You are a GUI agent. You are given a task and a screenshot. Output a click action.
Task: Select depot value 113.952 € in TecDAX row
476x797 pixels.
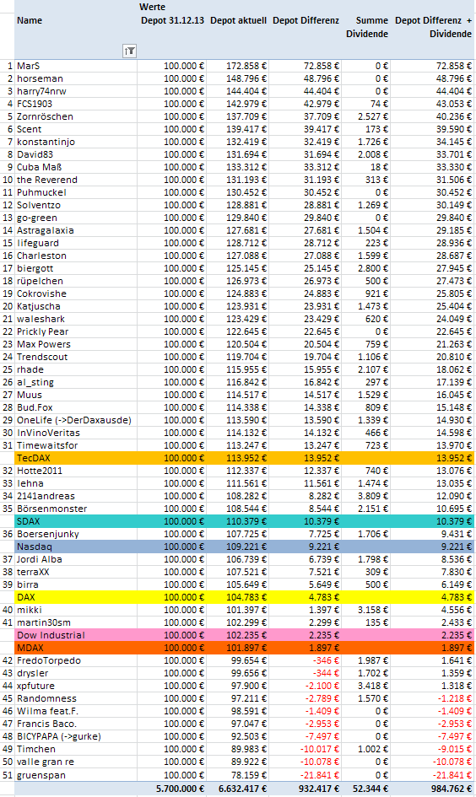(x=246, y=458)
